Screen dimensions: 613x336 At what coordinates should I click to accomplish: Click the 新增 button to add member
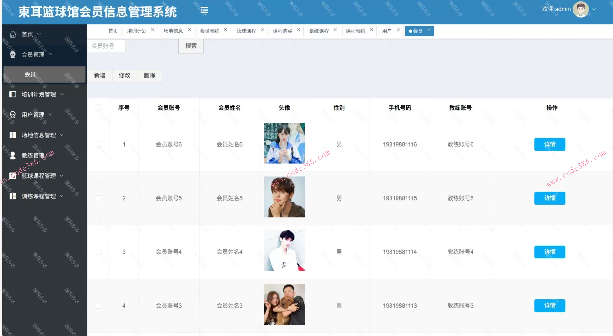[100, 75]
